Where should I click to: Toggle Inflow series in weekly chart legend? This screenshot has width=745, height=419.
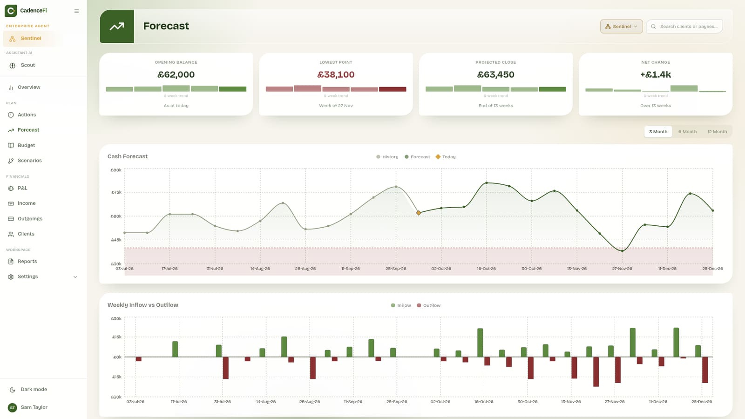click(401, 305)
